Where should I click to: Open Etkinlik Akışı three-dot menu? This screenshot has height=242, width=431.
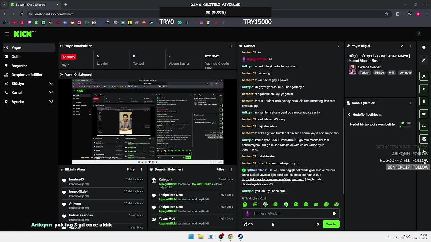pyautogui.click(x=141, y=170)
